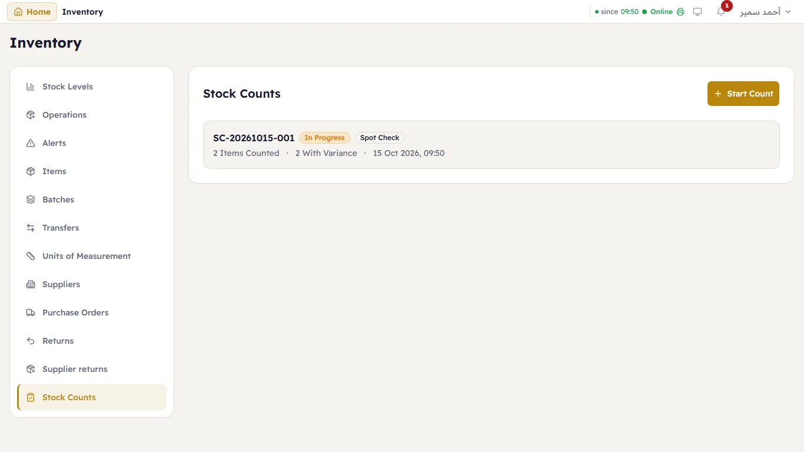Viewport: 804px width, 452px height.
Task: Click the Stock Levels bar chart icon
Action: tap(31, 87)
